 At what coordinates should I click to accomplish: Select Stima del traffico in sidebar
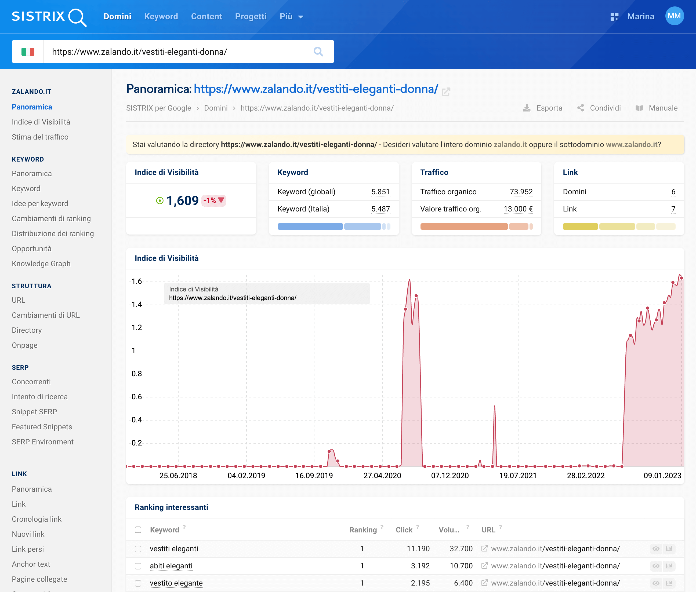tap(40, 137)
